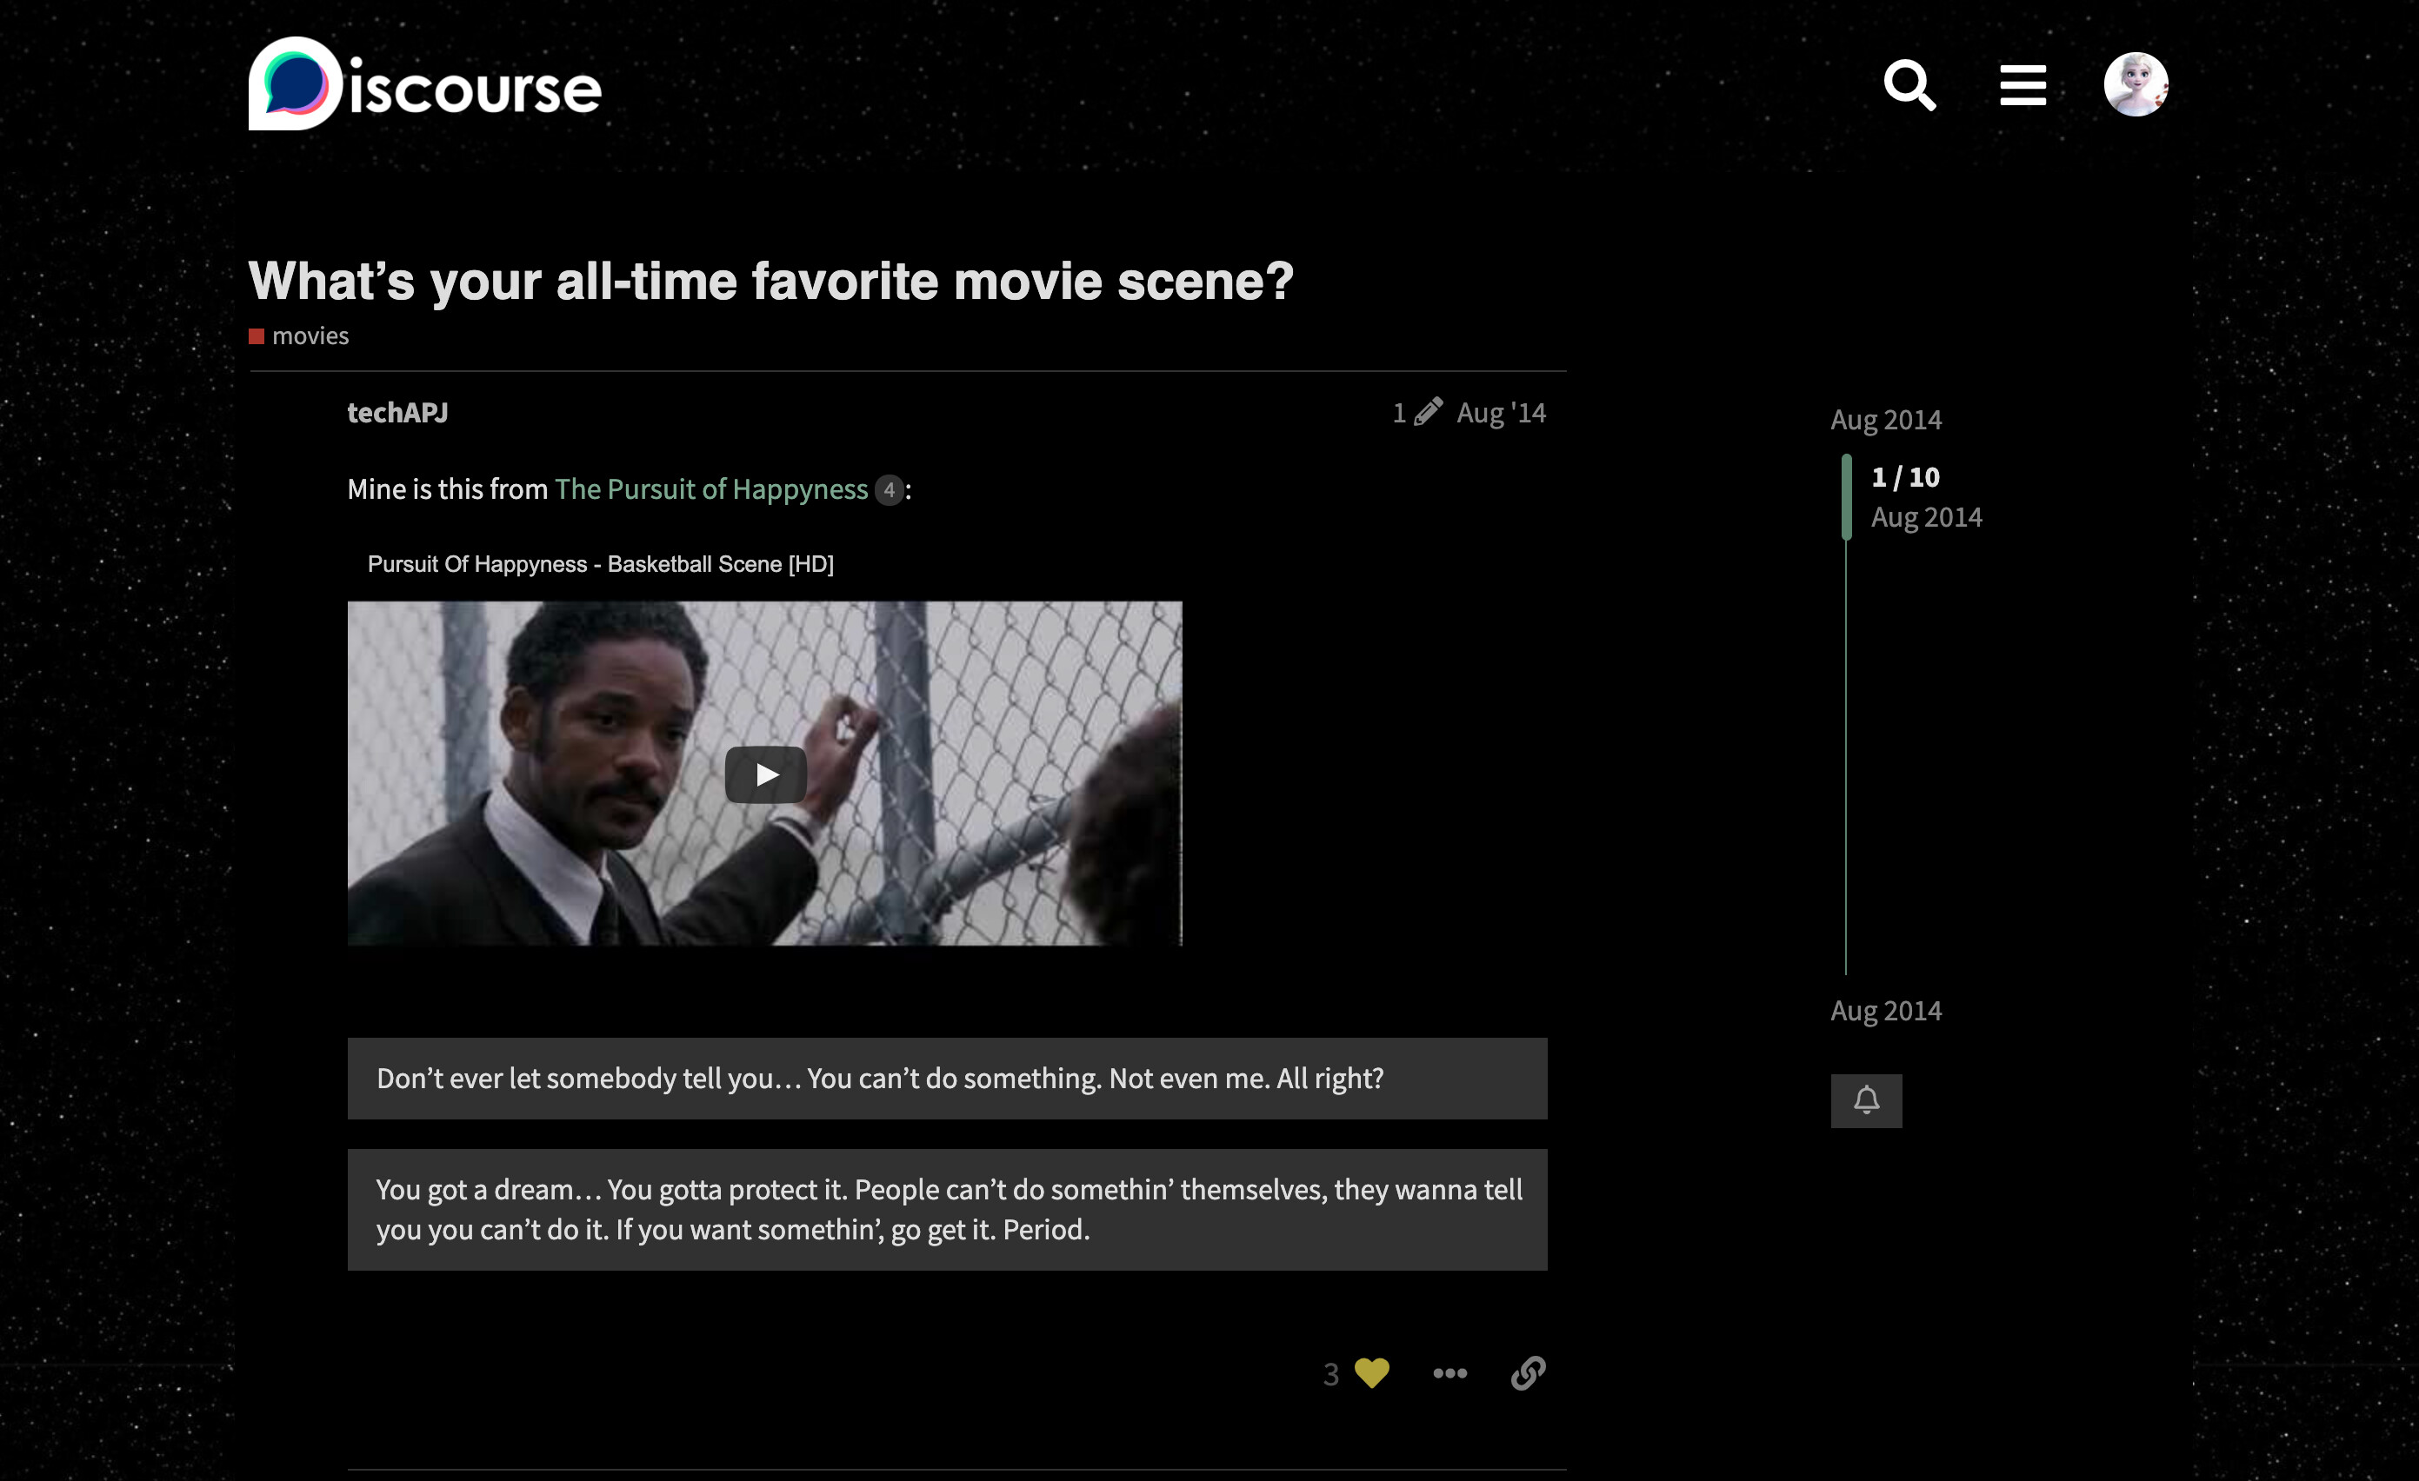Like the post with heart icon
Image resolution: width=2419 pixels, height=1481 pixels.
pyautogui.click(x=1371, y=1372)
